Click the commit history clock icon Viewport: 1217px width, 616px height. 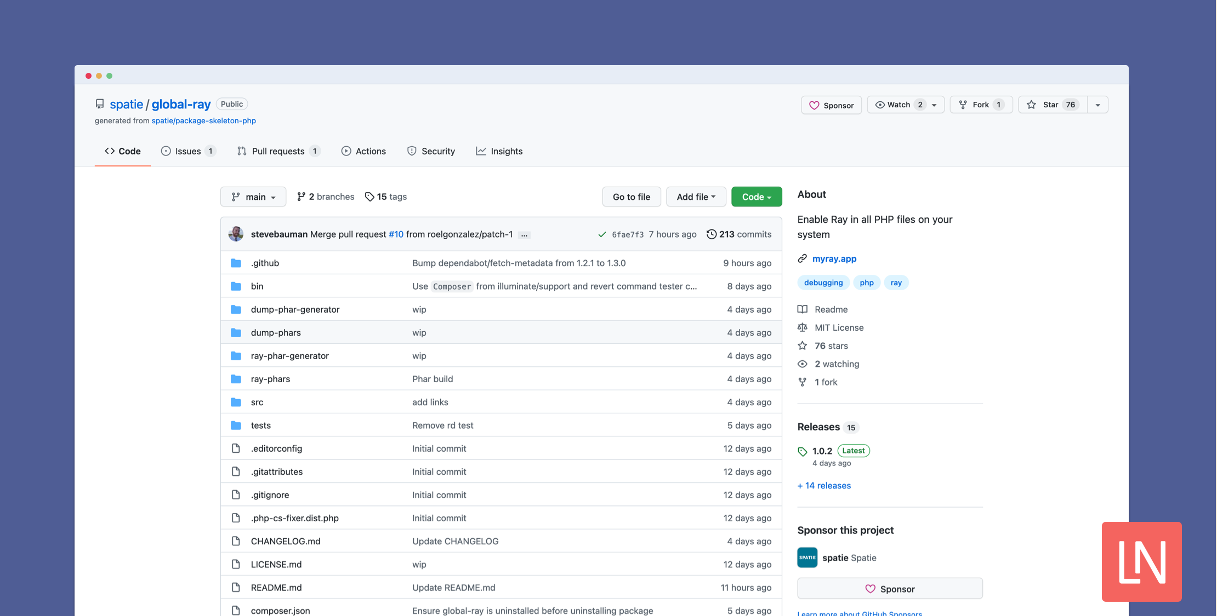tap(711, 234)
